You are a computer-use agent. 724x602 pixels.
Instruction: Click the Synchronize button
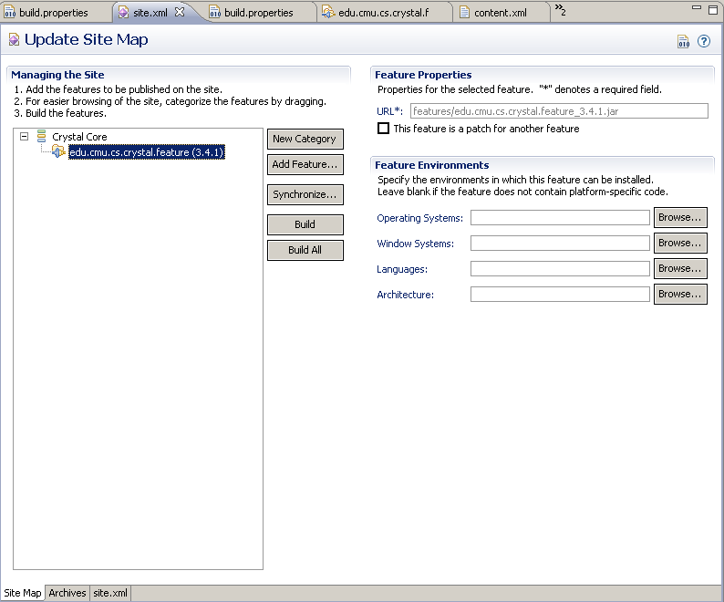point(305,194)
